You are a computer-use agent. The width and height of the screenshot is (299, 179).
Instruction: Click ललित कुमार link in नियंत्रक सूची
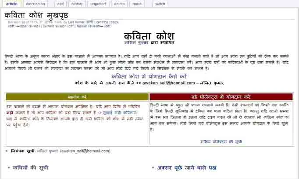[47, 151]
